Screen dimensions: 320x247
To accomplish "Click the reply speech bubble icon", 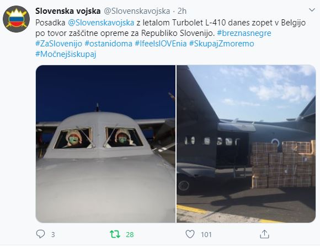I will (x=40, y=234).
